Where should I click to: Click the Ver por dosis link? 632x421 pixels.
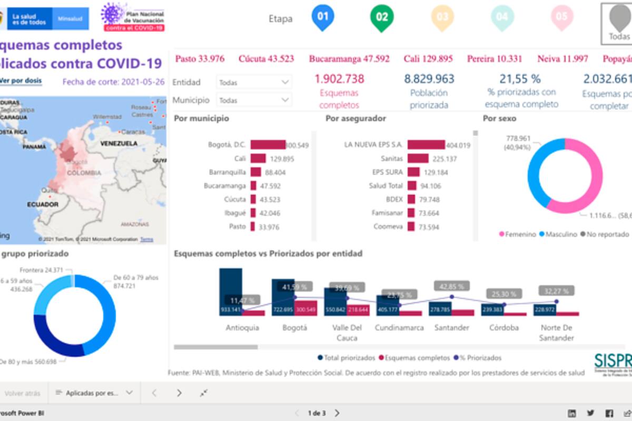point(21,81)
